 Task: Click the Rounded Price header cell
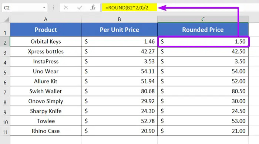203,30
